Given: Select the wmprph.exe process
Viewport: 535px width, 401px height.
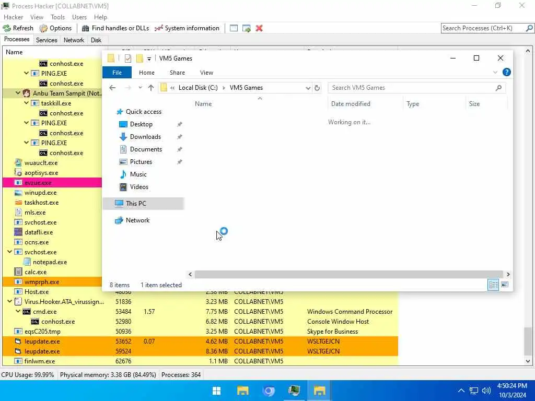Looking at the screenshot, I should click(x=52, y=282).
